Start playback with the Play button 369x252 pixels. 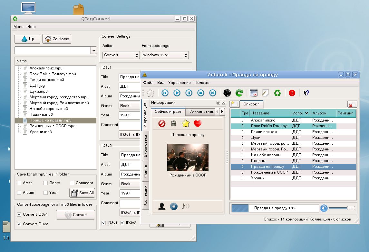point(177,93)
